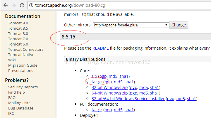Open Bug Database sidebar link
The image size is (211, 118).
[21, 108]
